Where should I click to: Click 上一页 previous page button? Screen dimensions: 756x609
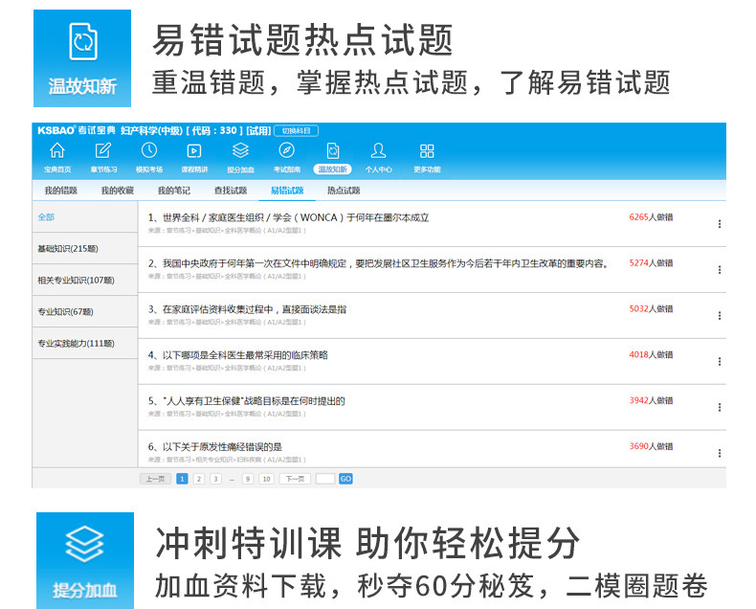coord(155,479)
